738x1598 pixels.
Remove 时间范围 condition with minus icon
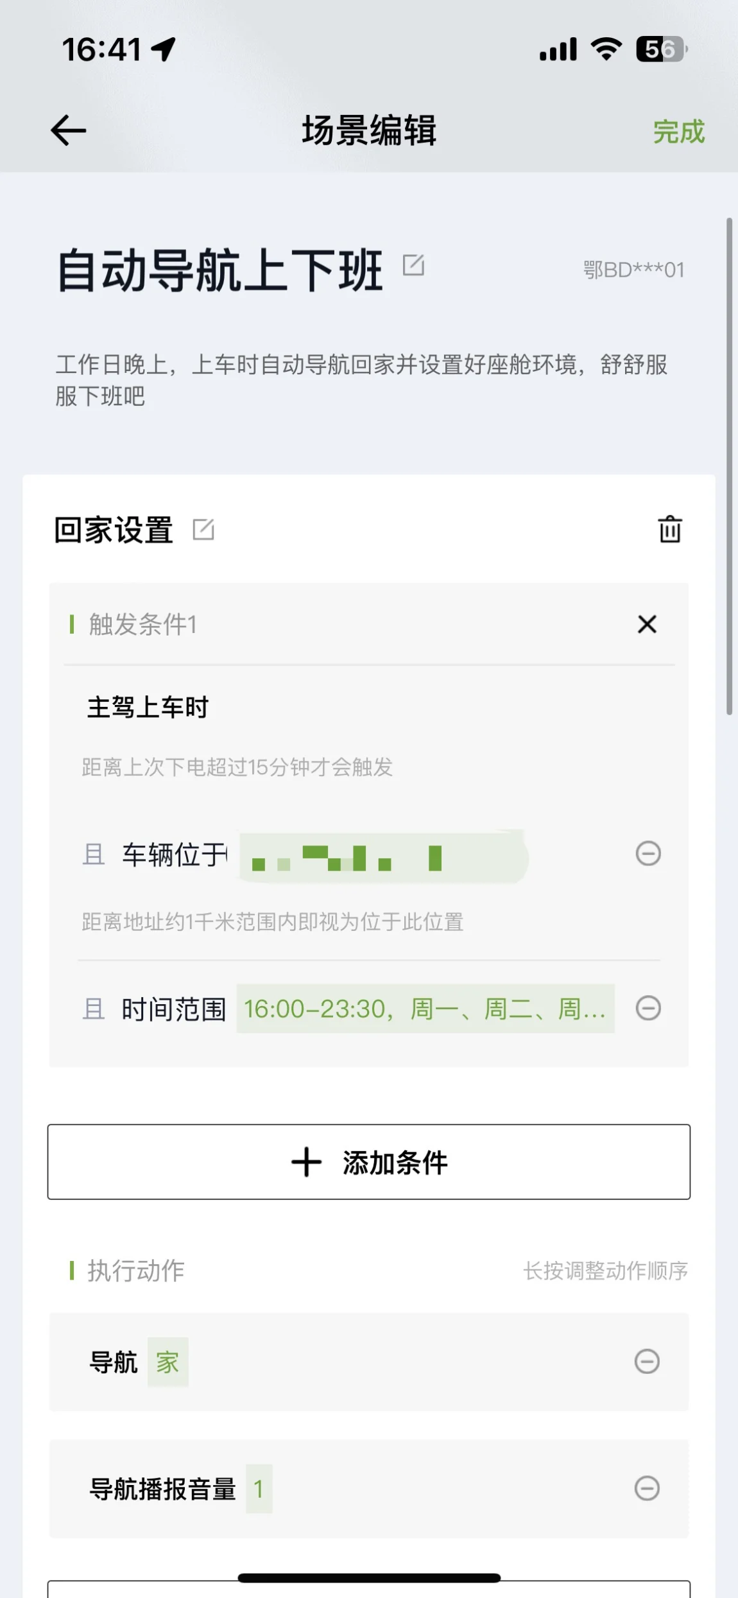pos(648,1008)
